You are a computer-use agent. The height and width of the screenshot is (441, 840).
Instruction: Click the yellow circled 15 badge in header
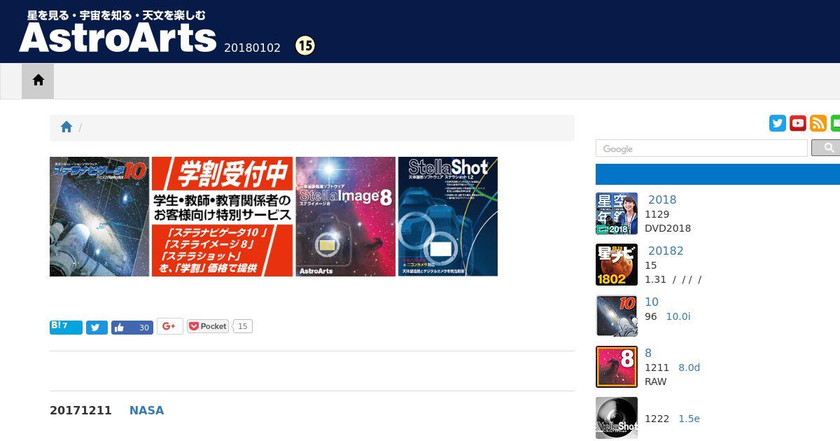pyautogui.click(x=305, y=46)
